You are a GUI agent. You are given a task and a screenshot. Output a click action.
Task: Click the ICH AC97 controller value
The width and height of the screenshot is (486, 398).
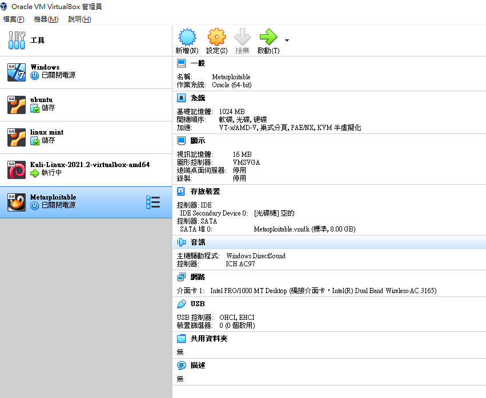[240, 263]
